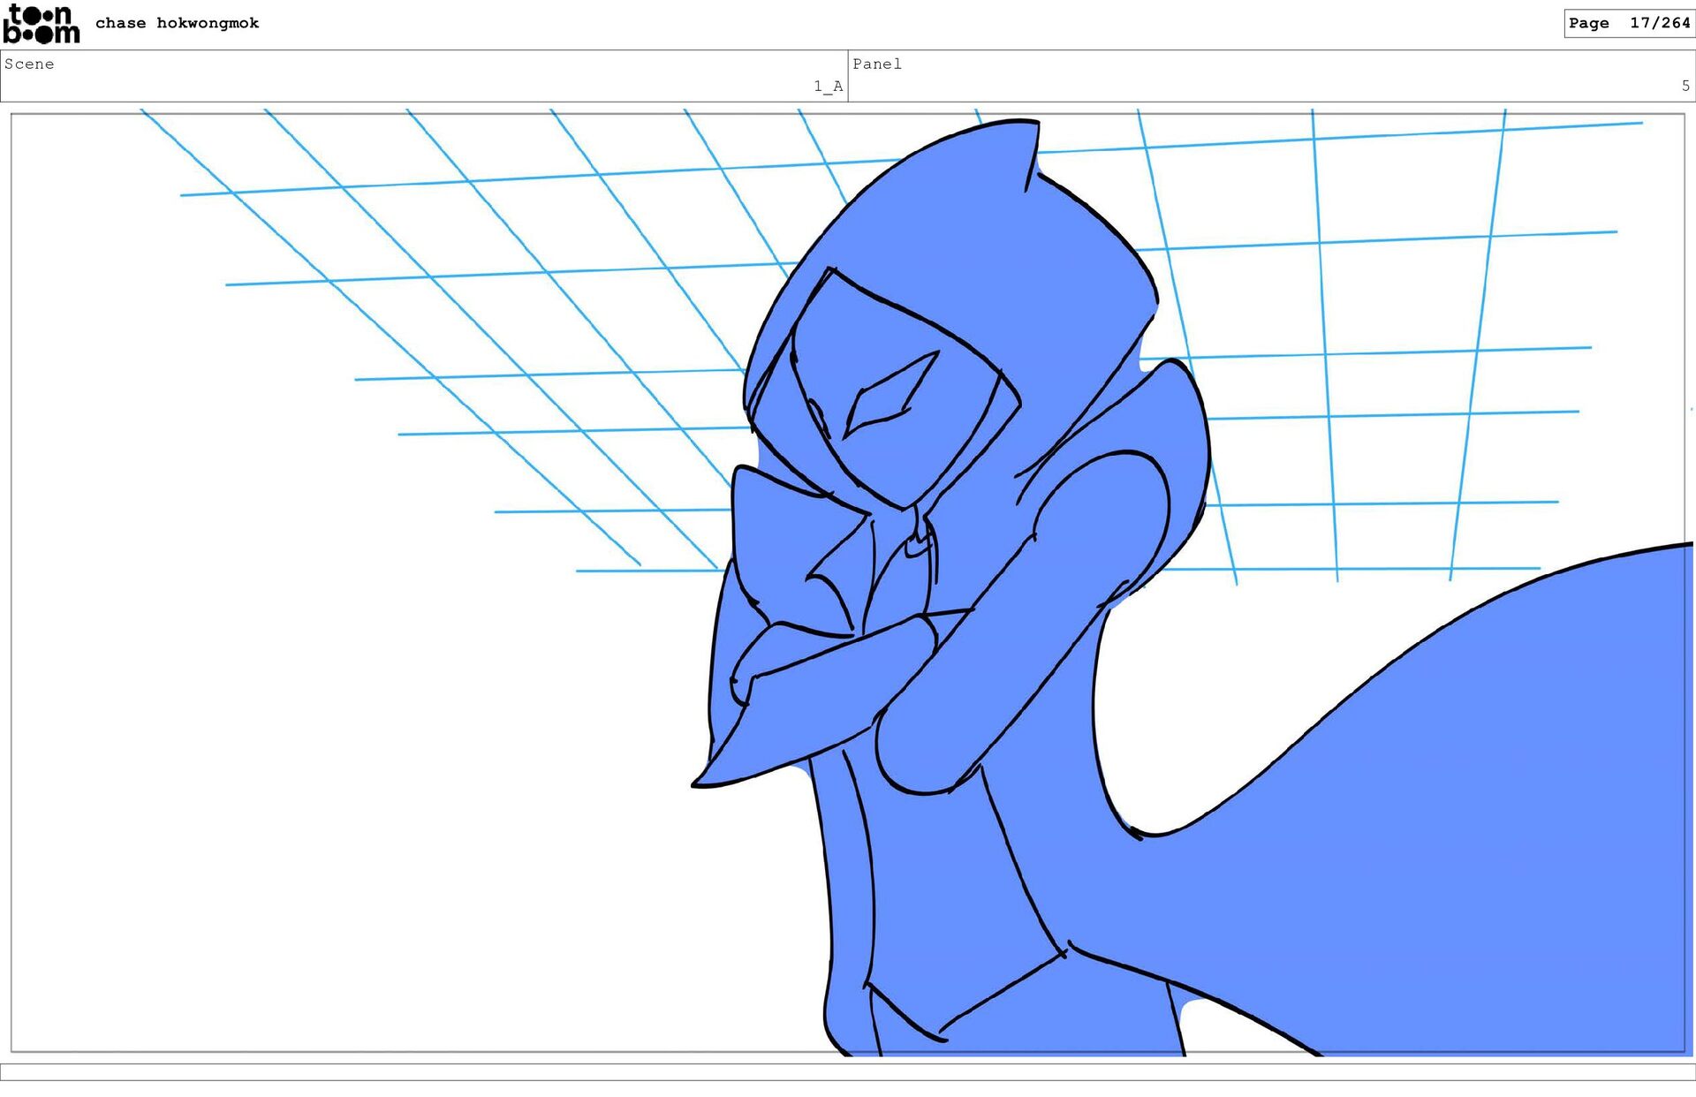Click the character's folded hand
1696x1097 pixels.
(760, 662)
